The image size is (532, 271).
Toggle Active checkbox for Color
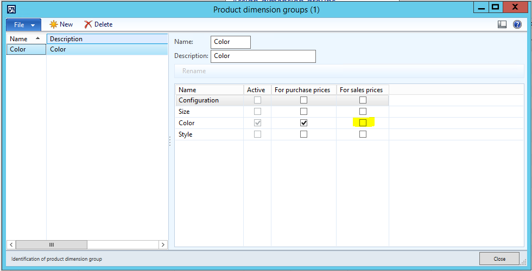point(257,123)
